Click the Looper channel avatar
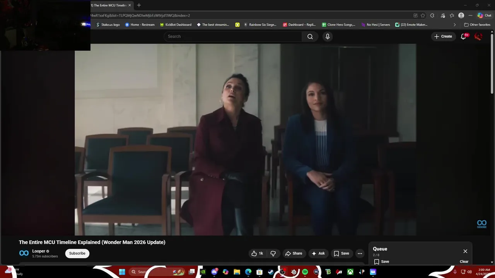The image size is (495, 278). click(x=24, y=253)
